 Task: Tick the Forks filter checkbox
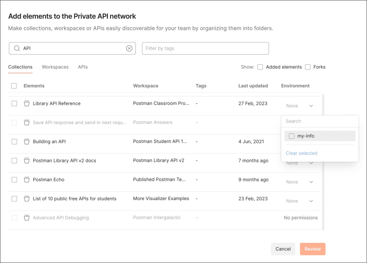(x=308, y=67)
